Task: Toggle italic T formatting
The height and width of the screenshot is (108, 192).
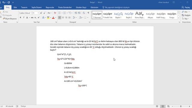Action: click(24, 18)
